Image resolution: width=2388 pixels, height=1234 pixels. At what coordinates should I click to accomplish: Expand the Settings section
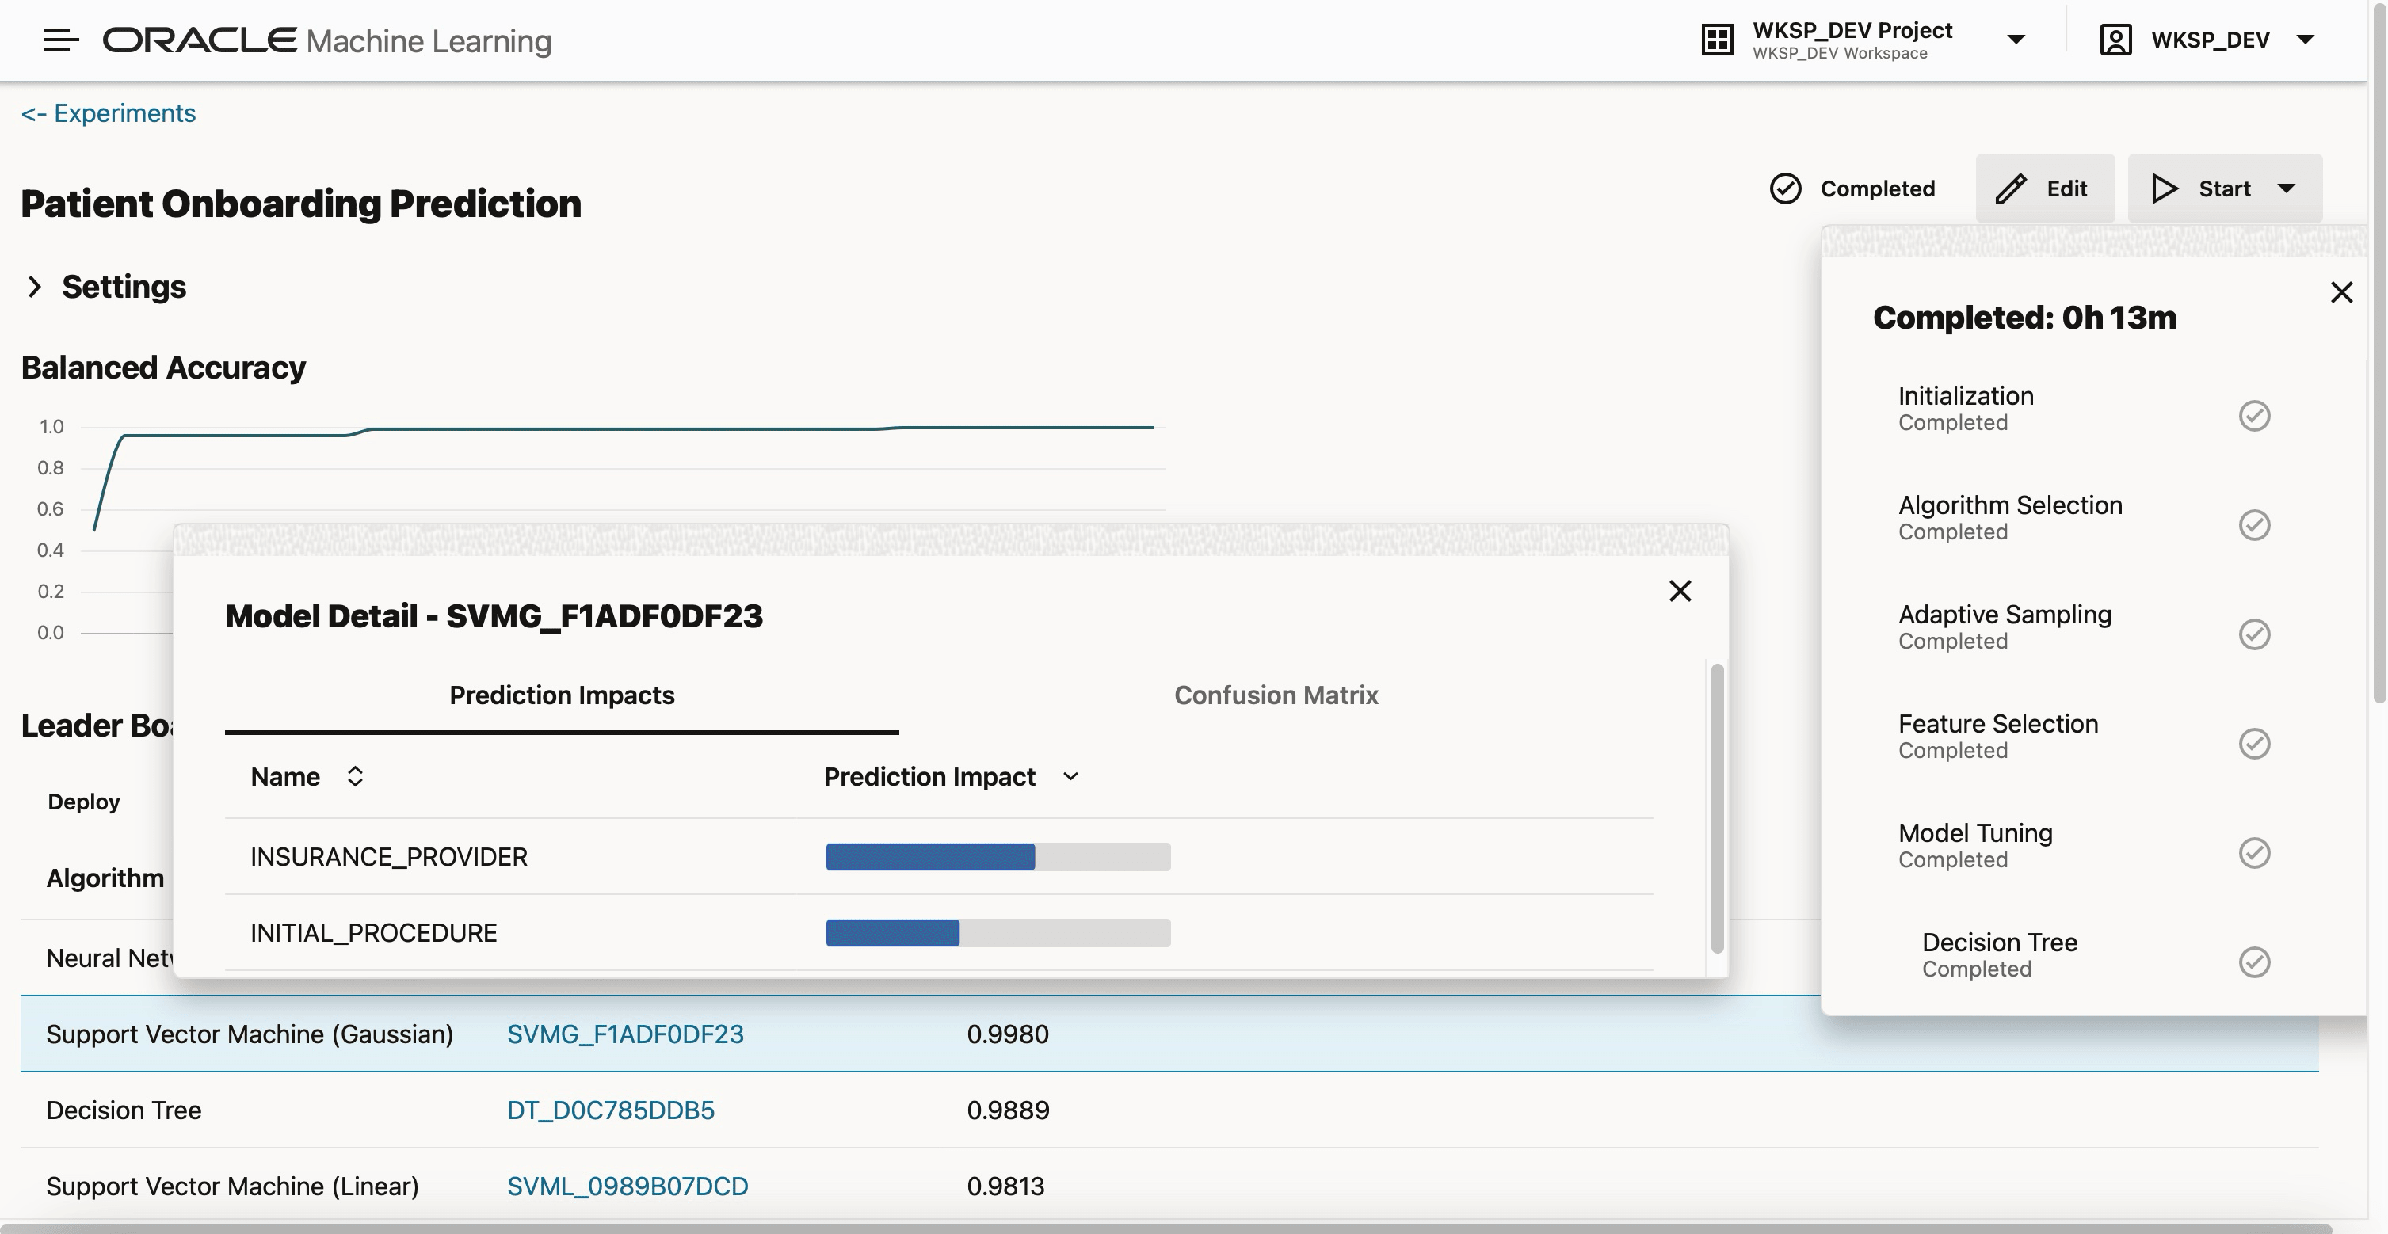point(35,288)
